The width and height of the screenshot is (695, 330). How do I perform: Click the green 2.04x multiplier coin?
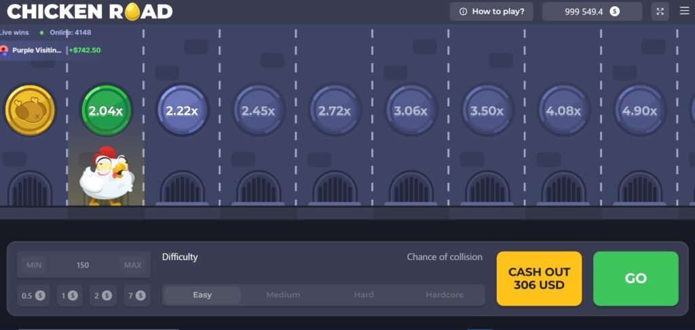(x=106, y=110)
